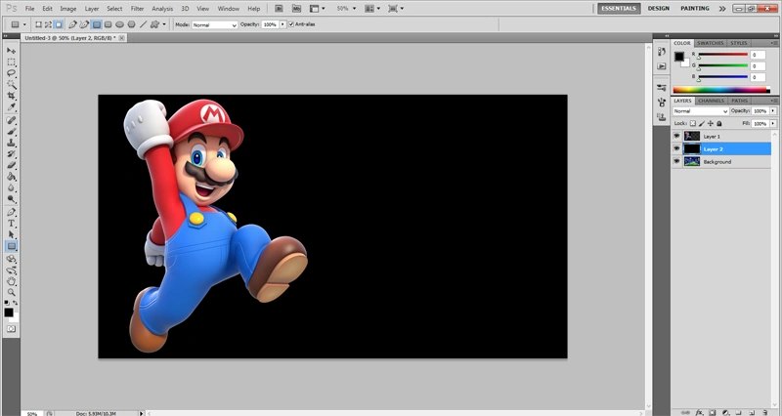Choose the Ellipse shape in options bar
This screenshot has height=416, width=782.
point(118,23)
